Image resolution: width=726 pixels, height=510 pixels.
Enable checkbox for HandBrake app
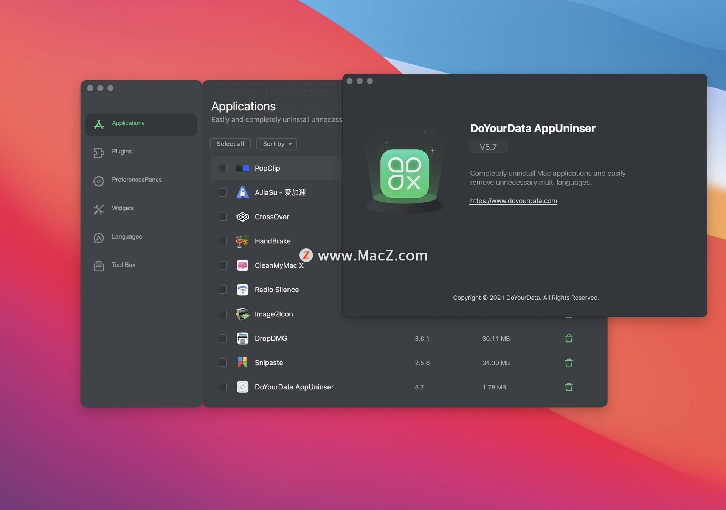pyautogui.click(x=223, y=241)
